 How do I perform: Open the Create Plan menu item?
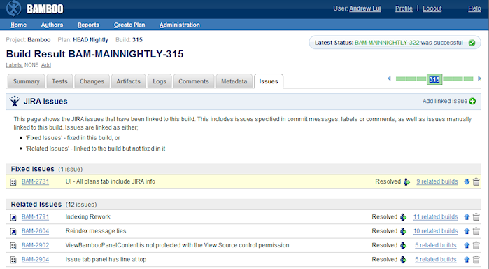point(129,25)
